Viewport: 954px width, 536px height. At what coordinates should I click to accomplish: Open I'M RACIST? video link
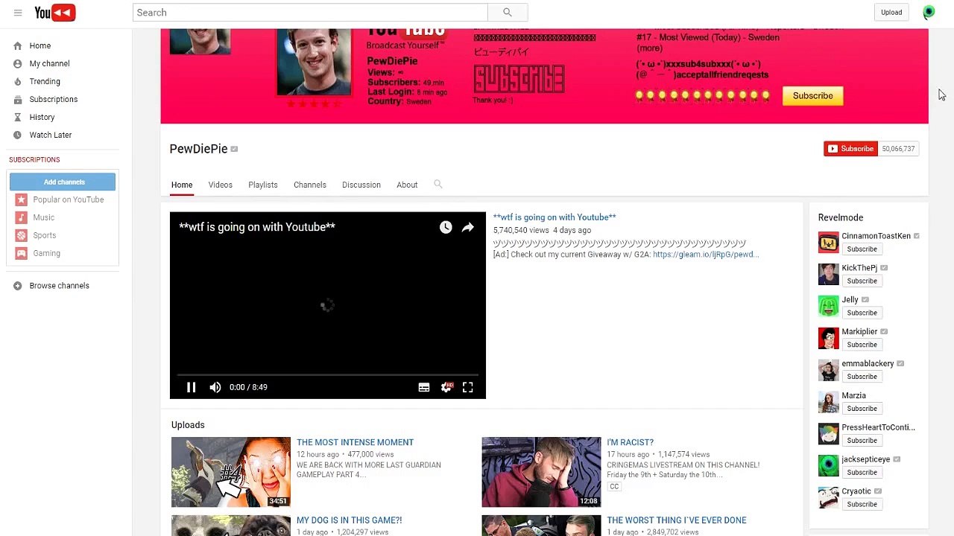click(630, 442)
